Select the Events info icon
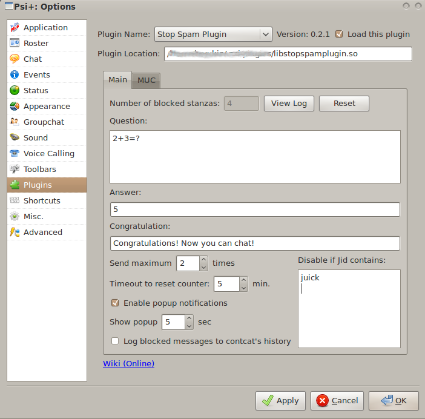 click(15, 74)
